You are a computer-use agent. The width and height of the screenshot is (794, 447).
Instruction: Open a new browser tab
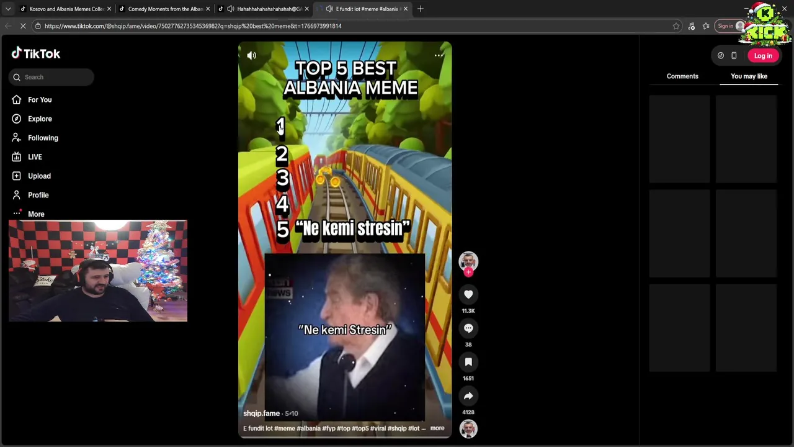(x=420, y=9)
